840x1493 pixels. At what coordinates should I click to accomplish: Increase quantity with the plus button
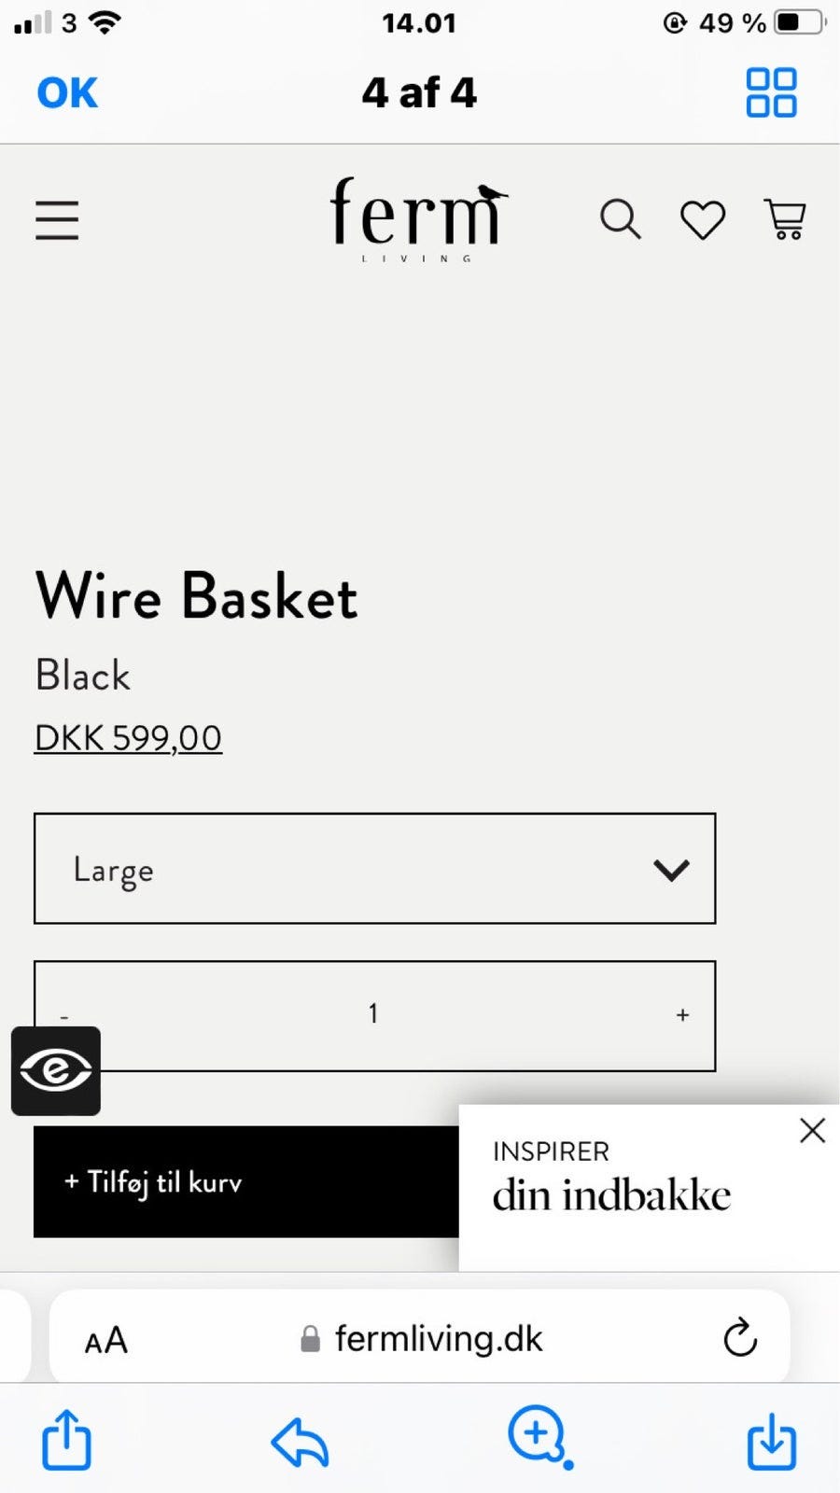[x=682, y=1014]
